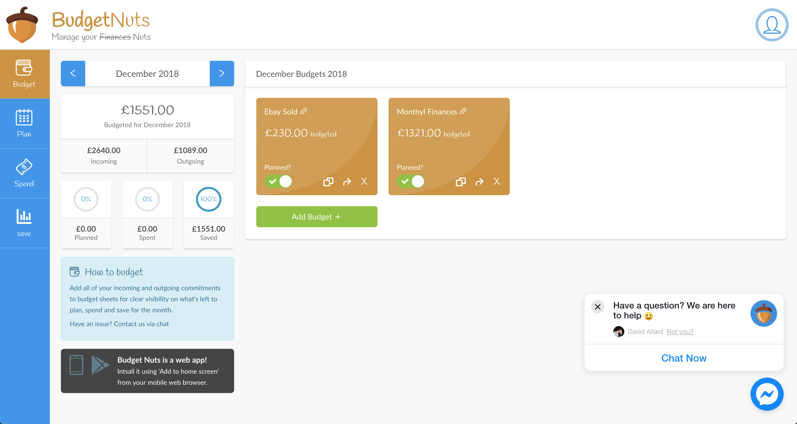Click the user profile avatar icon

(x=772, y=25)
